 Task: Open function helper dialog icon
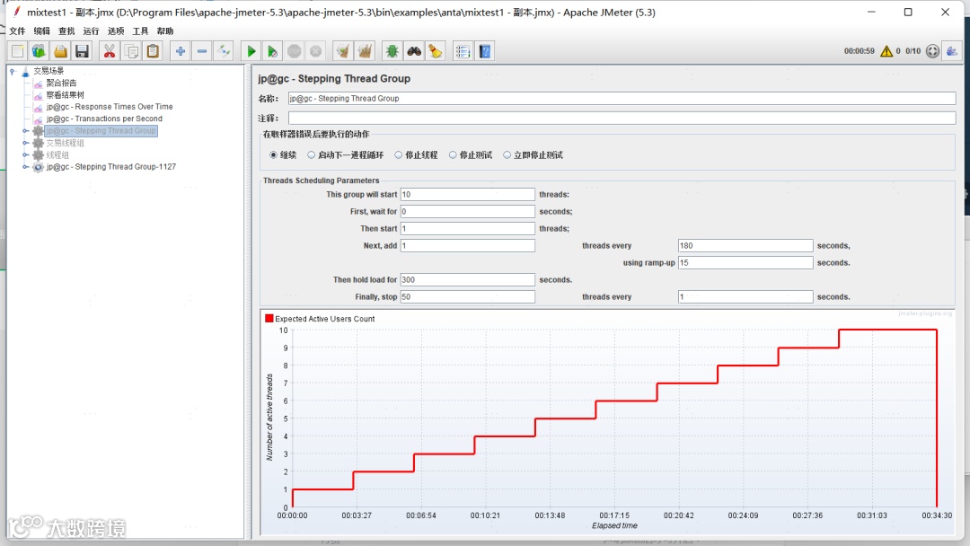pos(463,51)
